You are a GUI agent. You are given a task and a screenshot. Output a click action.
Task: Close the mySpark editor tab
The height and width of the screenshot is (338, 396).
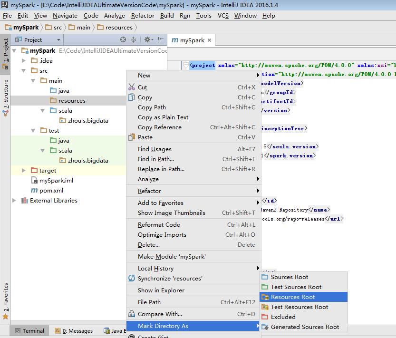[209, 40]
